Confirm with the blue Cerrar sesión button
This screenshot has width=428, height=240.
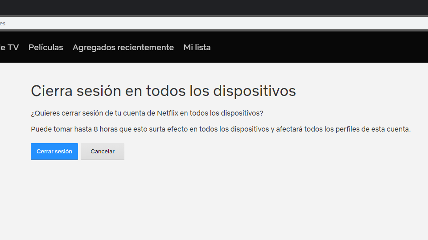click(x=54, y=152)
